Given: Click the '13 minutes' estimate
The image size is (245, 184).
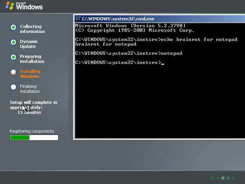Looking at the screenshot, I should click(29, 112).
